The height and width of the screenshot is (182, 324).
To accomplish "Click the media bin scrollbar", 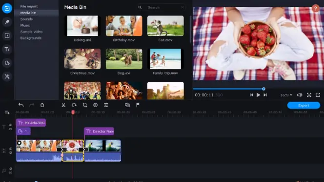I will tap(190, 29).
